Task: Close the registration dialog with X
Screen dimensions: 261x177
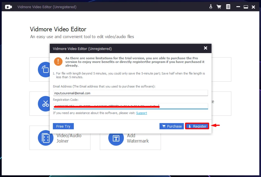Action: point(206,48)
